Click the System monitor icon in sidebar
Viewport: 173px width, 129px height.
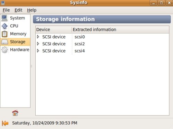tap(4, 18)
